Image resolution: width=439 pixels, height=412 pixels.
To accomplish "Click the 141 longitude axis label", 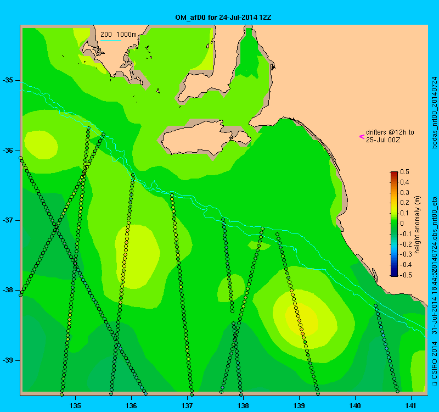I will pyautogui.click(x=411, y=405).
